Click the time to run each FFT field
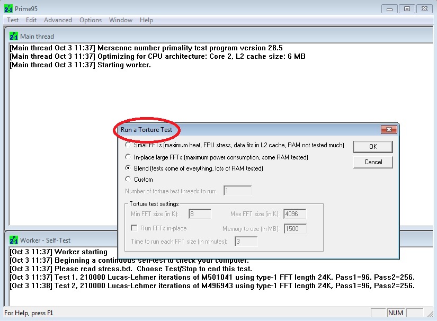Viewport: 437px width, 321px height. pos(246,242)
